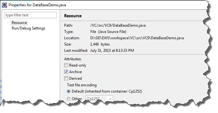Expand the encoding dropdown arrow
Screen dimensions: 218x113
tap(110, 99)
